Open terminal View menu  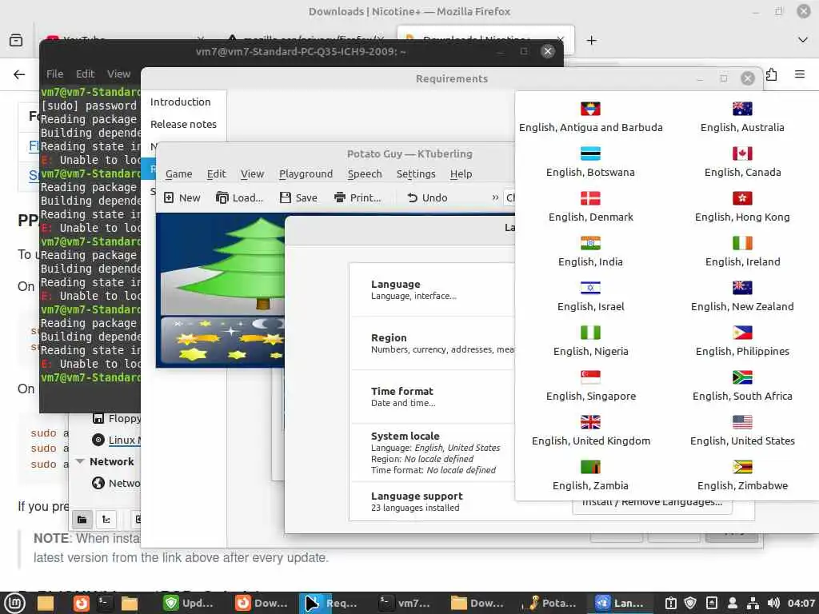118,74
